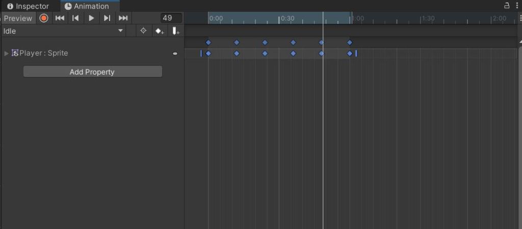Viewport: 522px width, 229px height.
Task: Toggle filter by selection icon
Action: coord(143,31)
